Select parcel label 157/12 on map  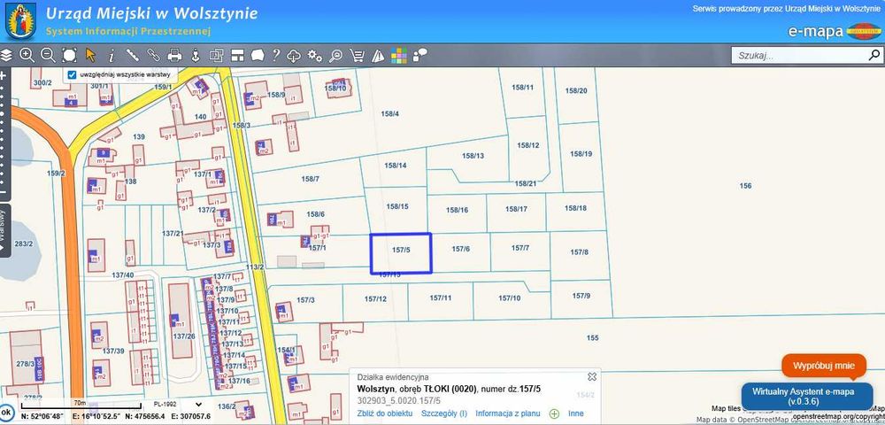pyautogui.click(x=375, y=299)
